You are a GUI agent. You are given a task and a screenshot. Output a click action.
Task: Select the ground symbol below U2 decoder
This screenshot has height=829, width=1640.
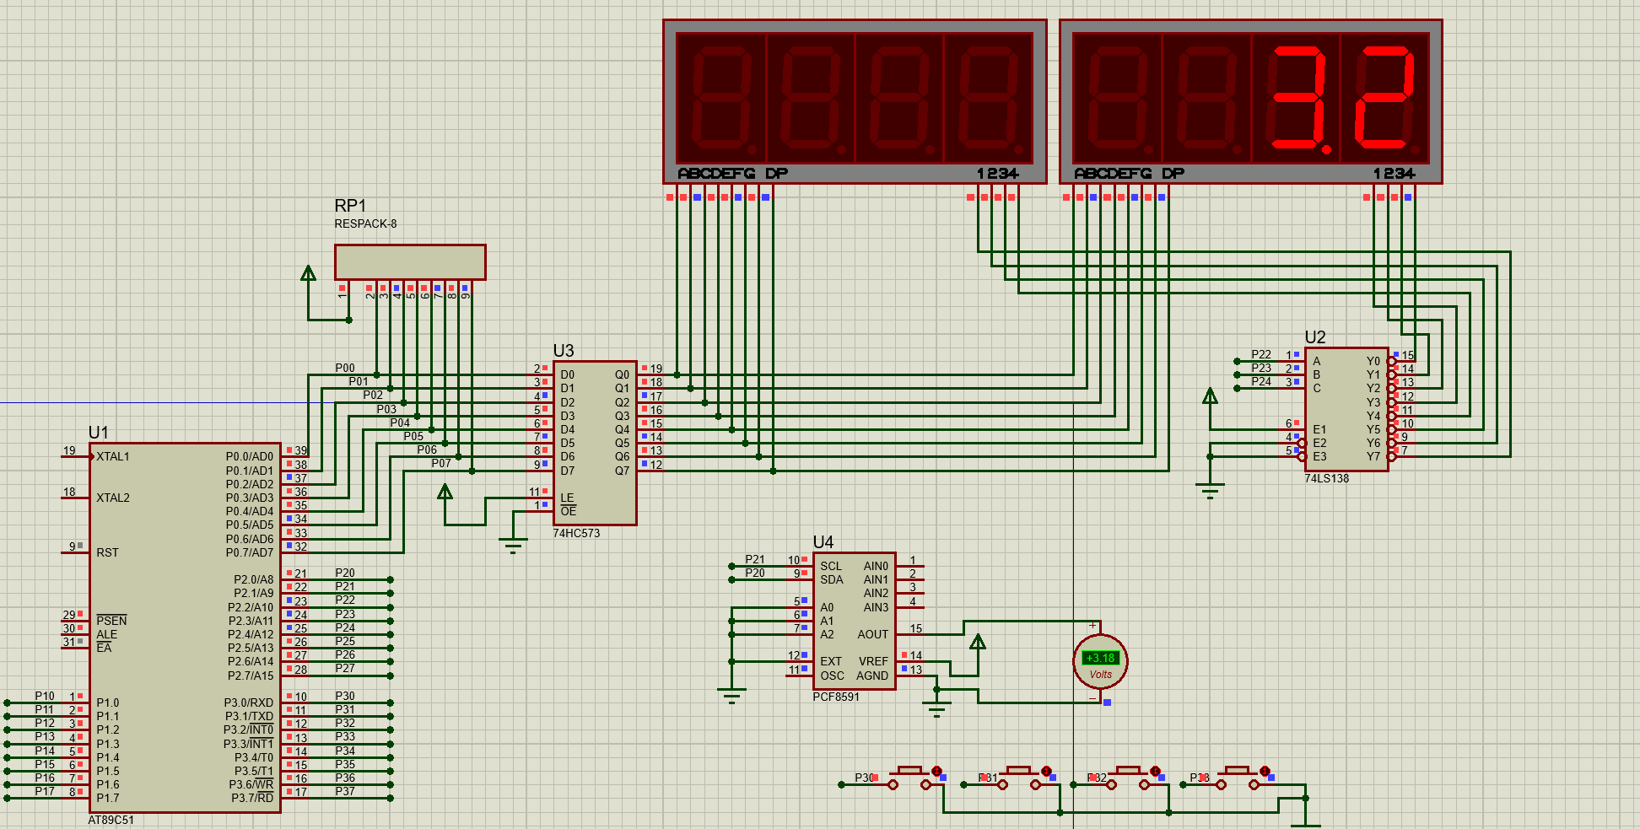click(1210, 491)
